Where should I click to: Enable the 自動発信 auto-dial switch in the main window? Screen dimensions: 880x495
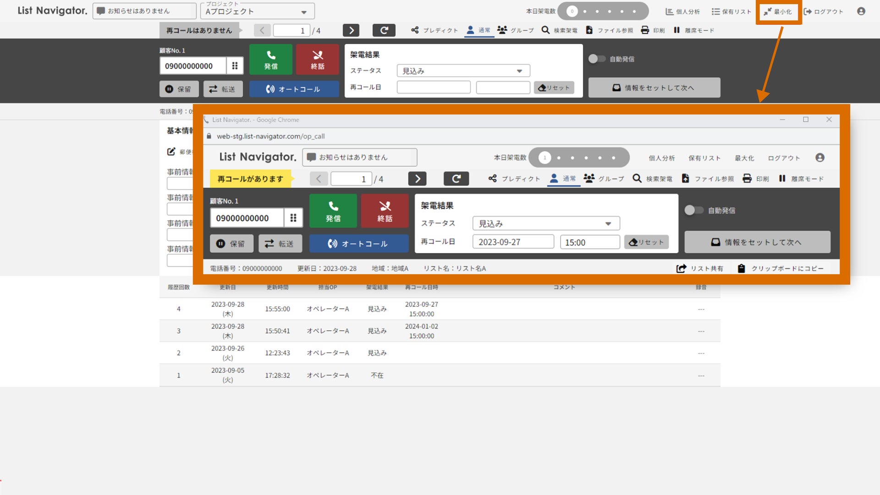(x=596, y=59)
